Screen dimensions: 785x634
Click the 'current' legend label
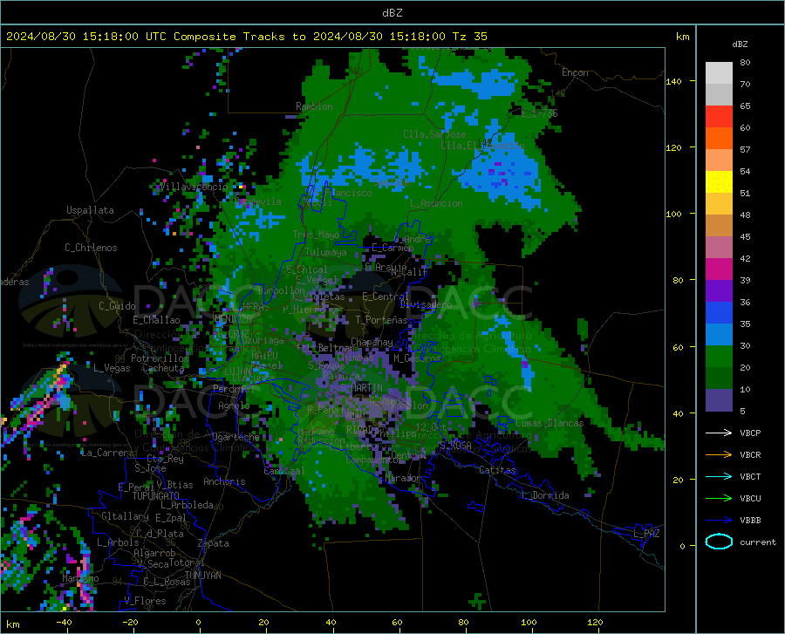(x=758, y=542)
